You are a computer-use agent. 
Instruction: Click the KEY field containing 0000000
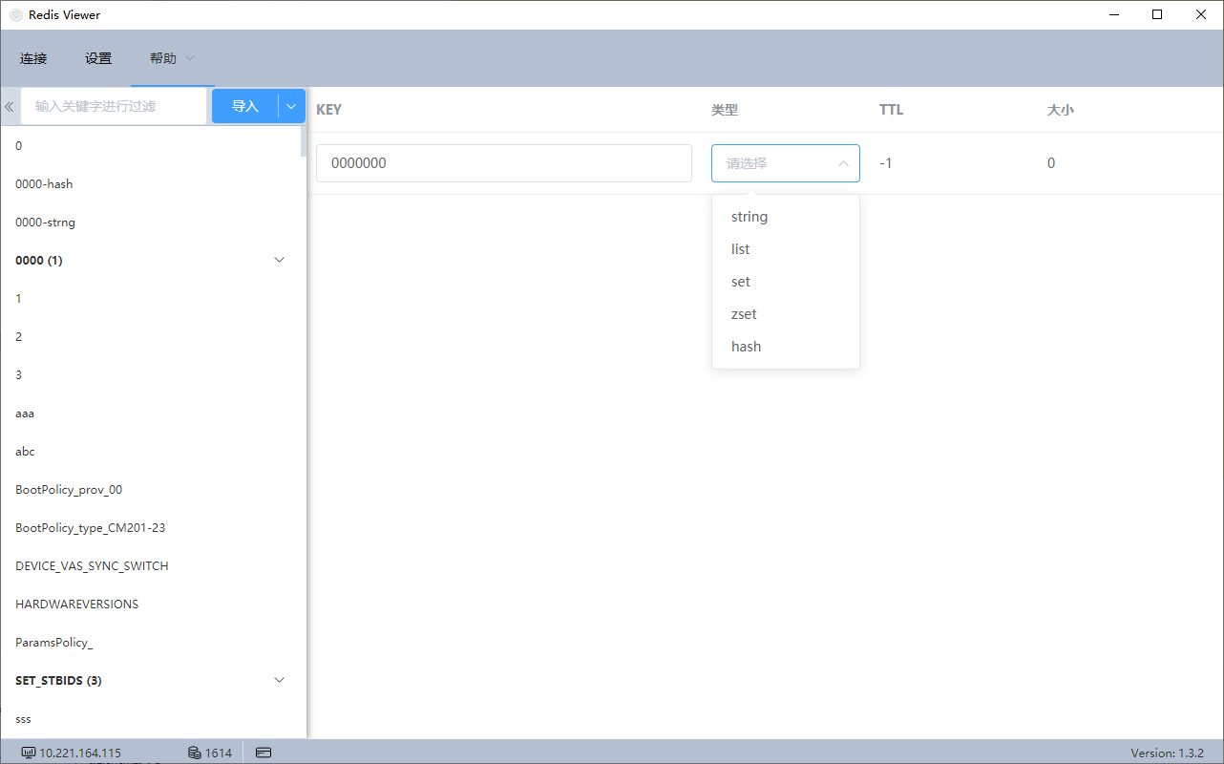tap(504, 163)
